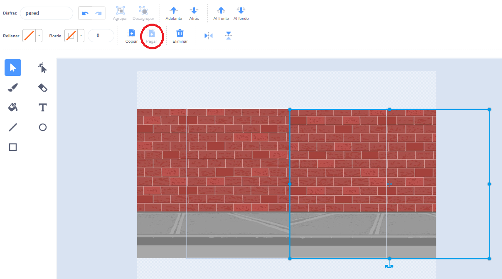
Task: Select the Reshape tool
Action: (x=42, y=68)
